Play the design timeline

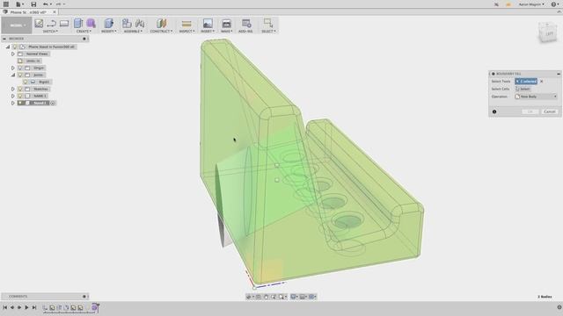[x=26, y=307]
